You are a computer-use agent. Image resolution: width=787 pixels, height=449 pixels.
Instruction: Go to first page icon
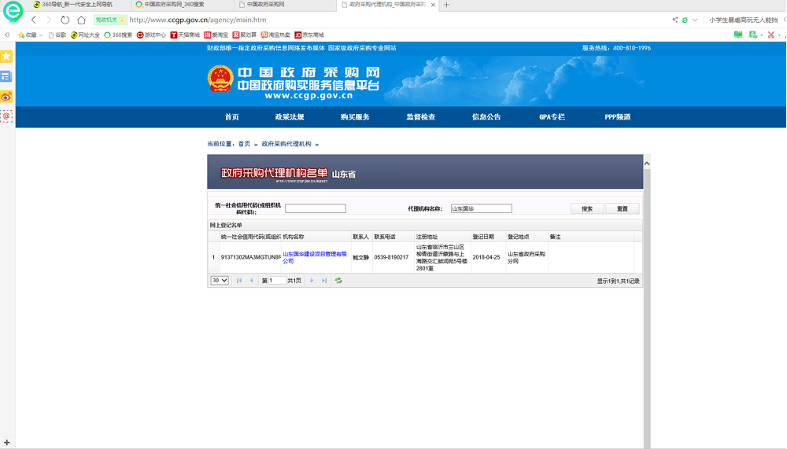(239, 281)
